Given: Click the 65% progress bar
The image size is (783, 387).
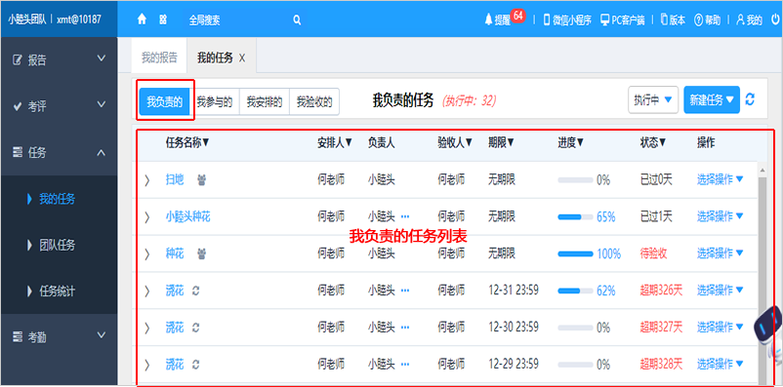Looking at the screenshot, I should tap(575, 217).
